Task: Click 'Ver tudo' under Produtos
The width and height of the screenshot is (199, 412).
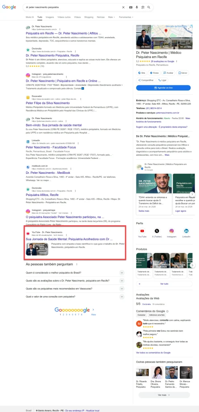Action: click(164, 284)
